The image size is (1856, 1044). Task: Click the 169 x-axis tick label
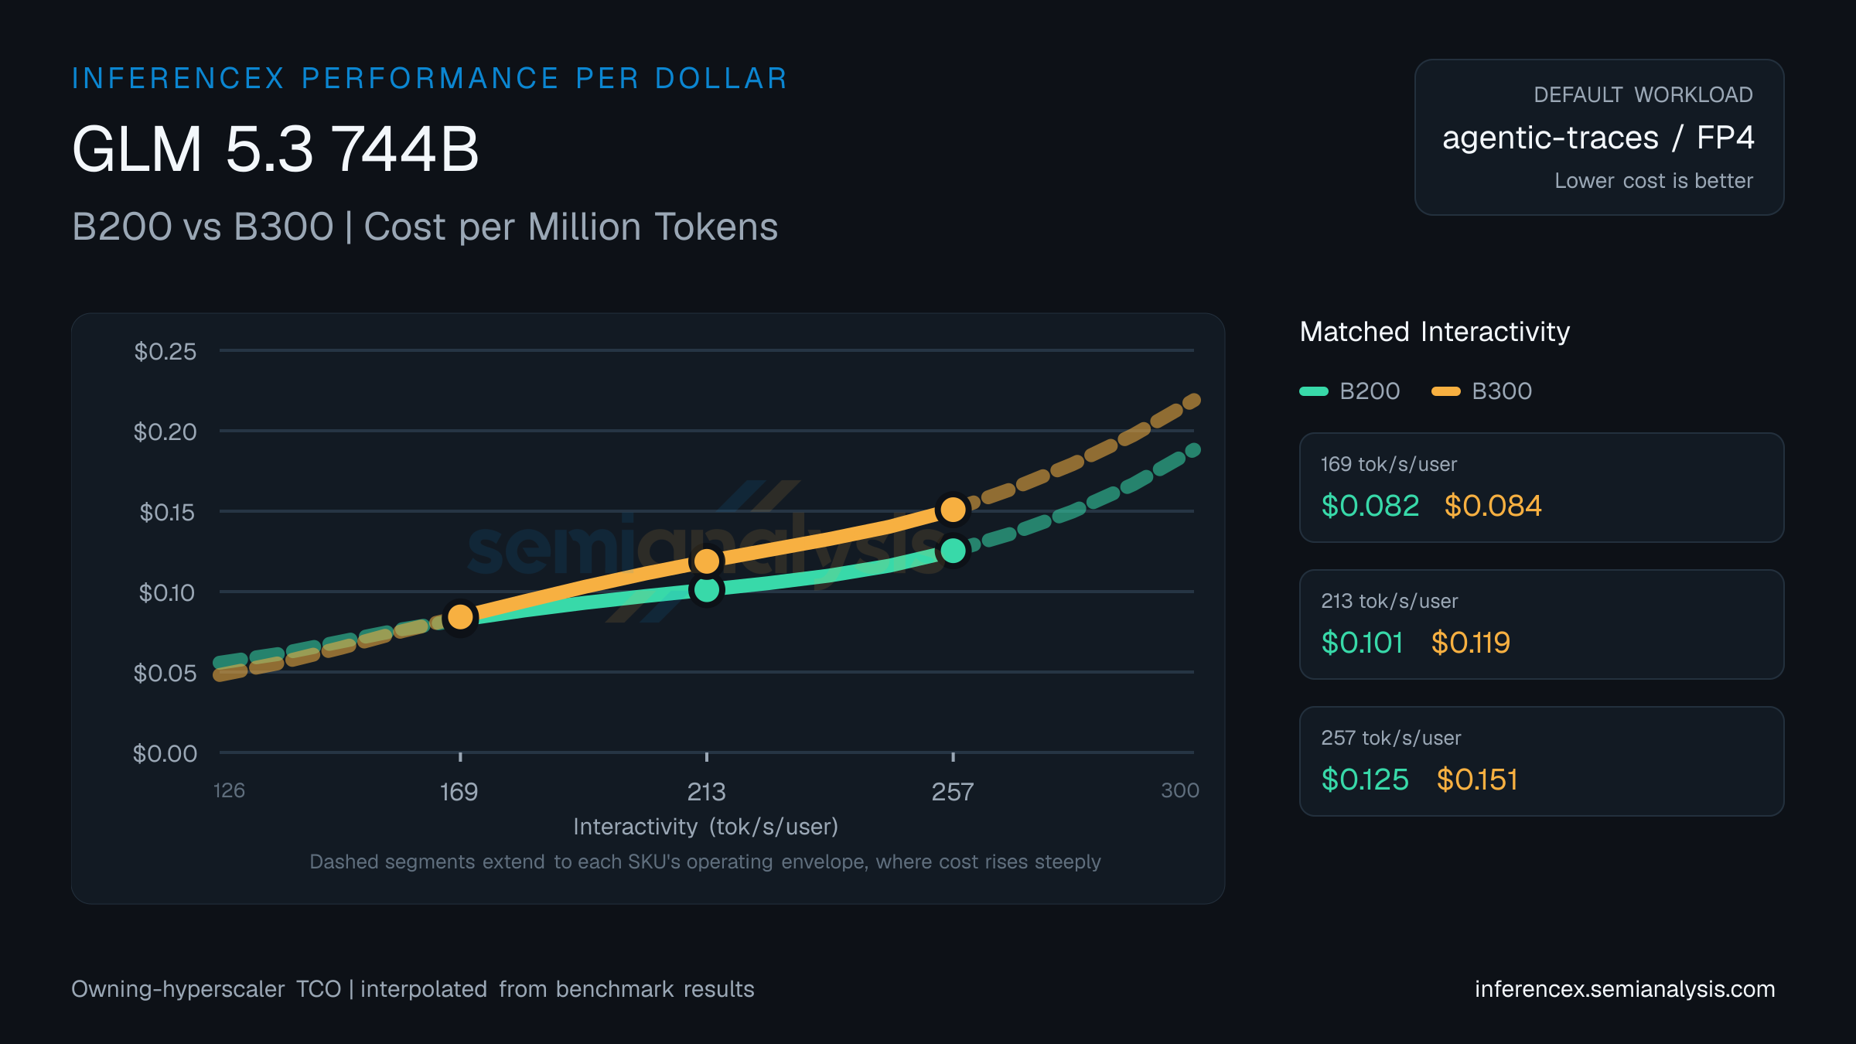pos(459,792)
